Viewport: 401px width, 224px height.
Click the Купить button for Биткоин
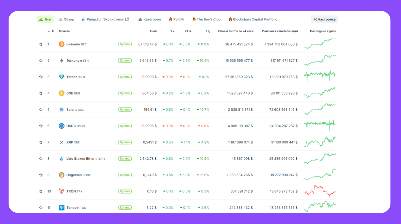[x=125, y=44]
